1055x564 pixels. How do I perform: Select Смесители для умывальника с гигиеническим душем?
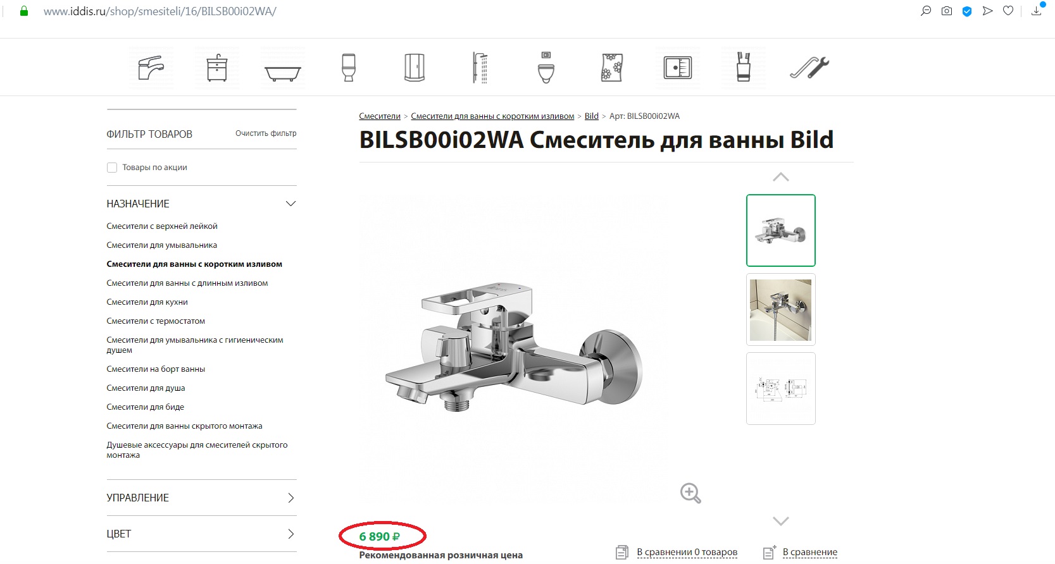tap(195, 345)
